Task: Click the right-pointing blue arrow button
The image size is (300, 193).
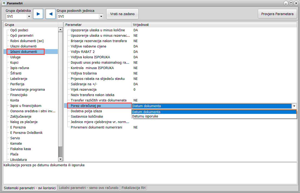Action: [x=38, y=14]
